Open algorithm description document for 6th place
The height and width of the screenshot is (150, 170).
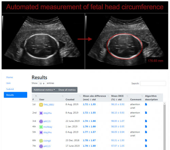point(146,140)
